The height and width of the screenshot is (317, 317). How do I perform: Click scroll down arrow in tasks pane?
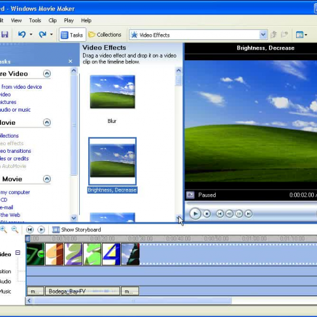(x=74, y=217)
